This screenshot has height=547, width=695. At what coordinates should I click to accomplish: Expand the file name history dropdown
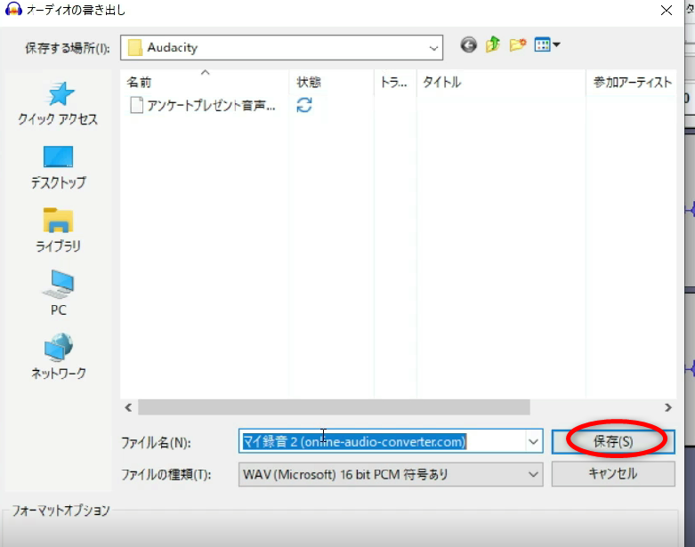pos(533,441)
